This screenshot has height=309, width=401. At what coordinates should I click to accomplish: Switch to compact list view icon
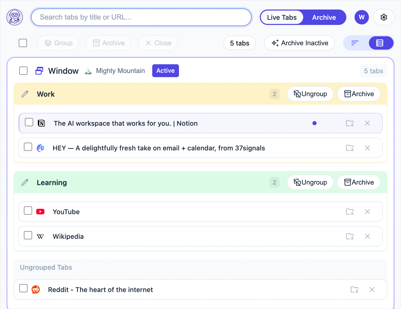(355, 43)
